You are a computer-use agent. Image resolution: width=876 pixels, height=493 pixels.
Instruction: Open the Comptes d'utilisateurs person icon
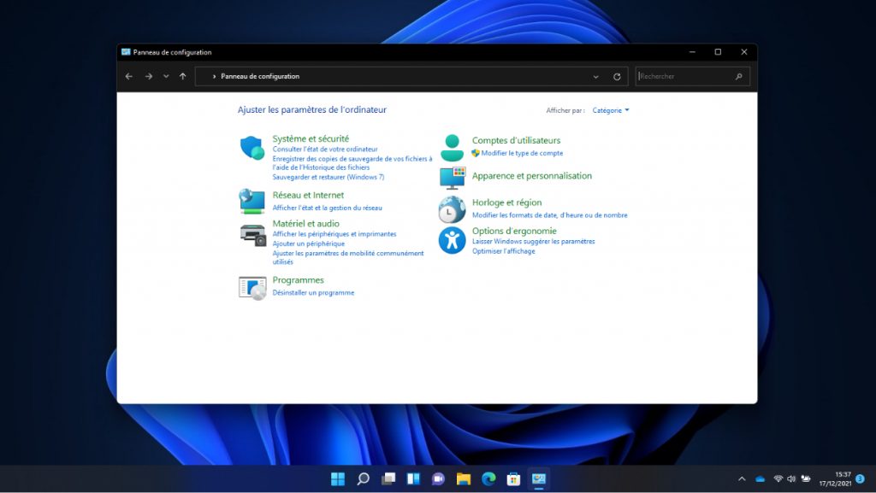click(x=452, y=147)
